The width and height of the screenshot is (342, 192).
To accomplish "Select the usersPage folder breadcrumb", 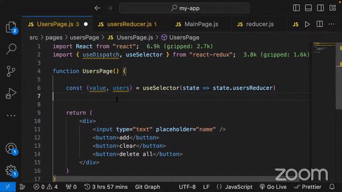I will point(84,37).
